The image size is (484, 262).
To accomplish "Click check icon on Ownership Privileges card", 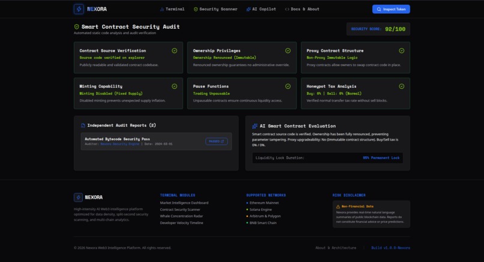I will [x=288, y=50].
